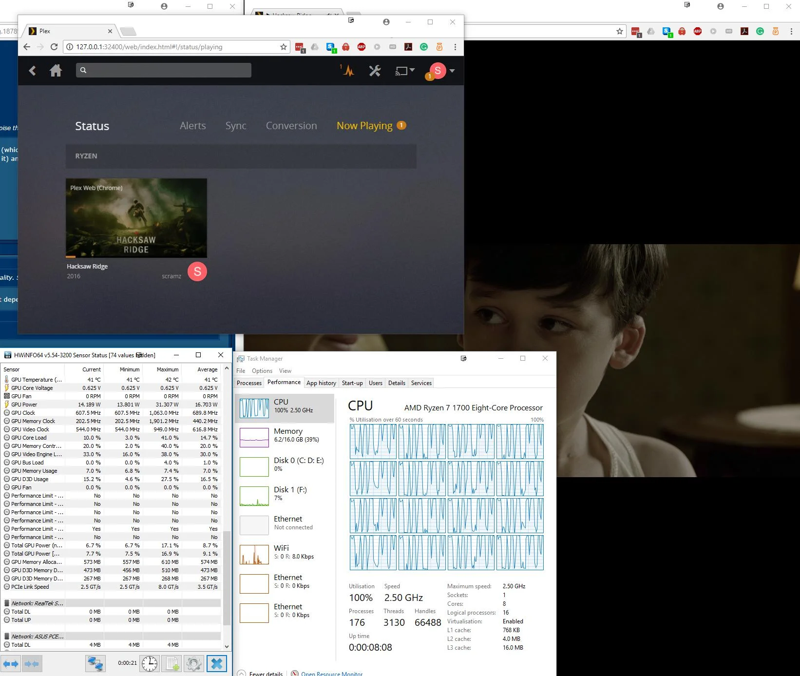Viewport: 800px width, 676px height.
Task: Switch to Plex Alerts tab
Action: click(x=192, y=126)
